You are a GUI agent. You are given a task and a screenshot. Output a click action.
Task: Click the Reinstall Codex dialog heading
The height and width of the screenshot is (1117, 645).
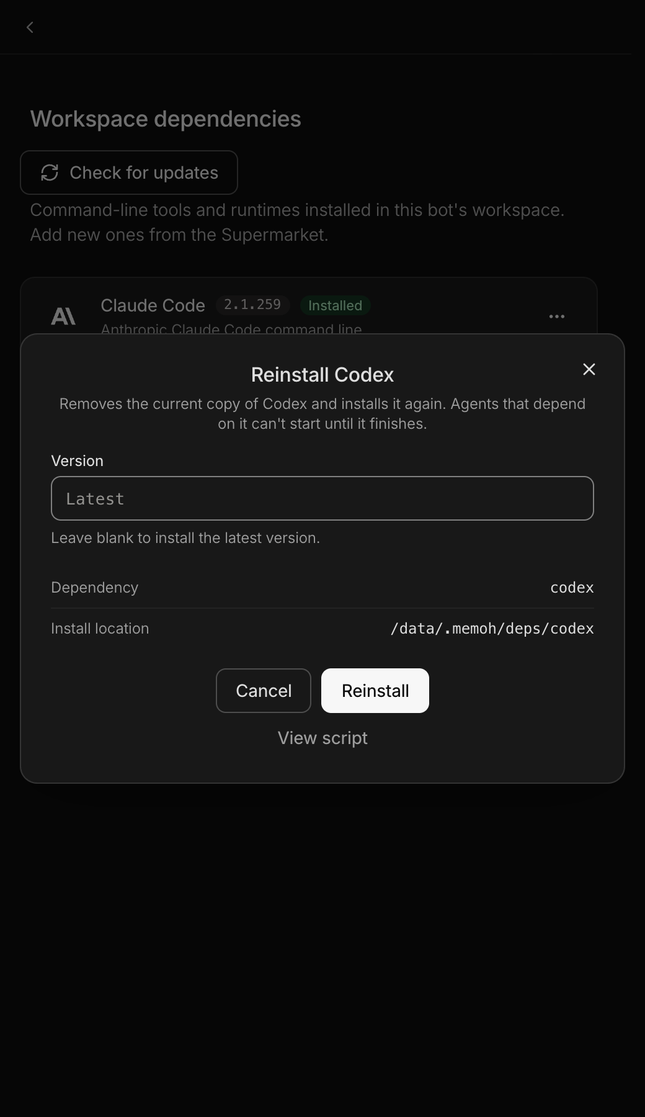(322, 375)
